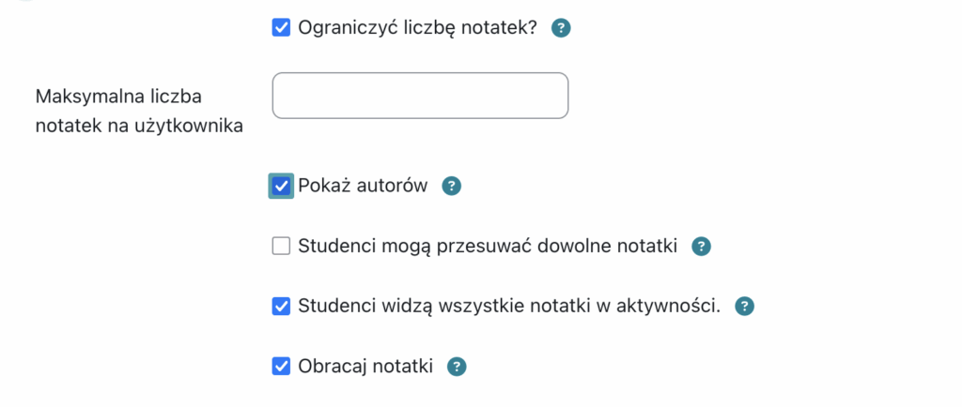Show help for Studenci widzą wszystkie notatki

point(744,306)
